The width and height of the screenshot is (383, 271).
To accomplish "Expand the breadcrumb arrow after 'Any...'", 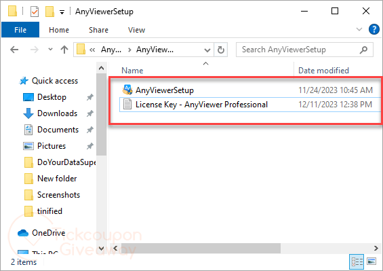I will 129,50.
